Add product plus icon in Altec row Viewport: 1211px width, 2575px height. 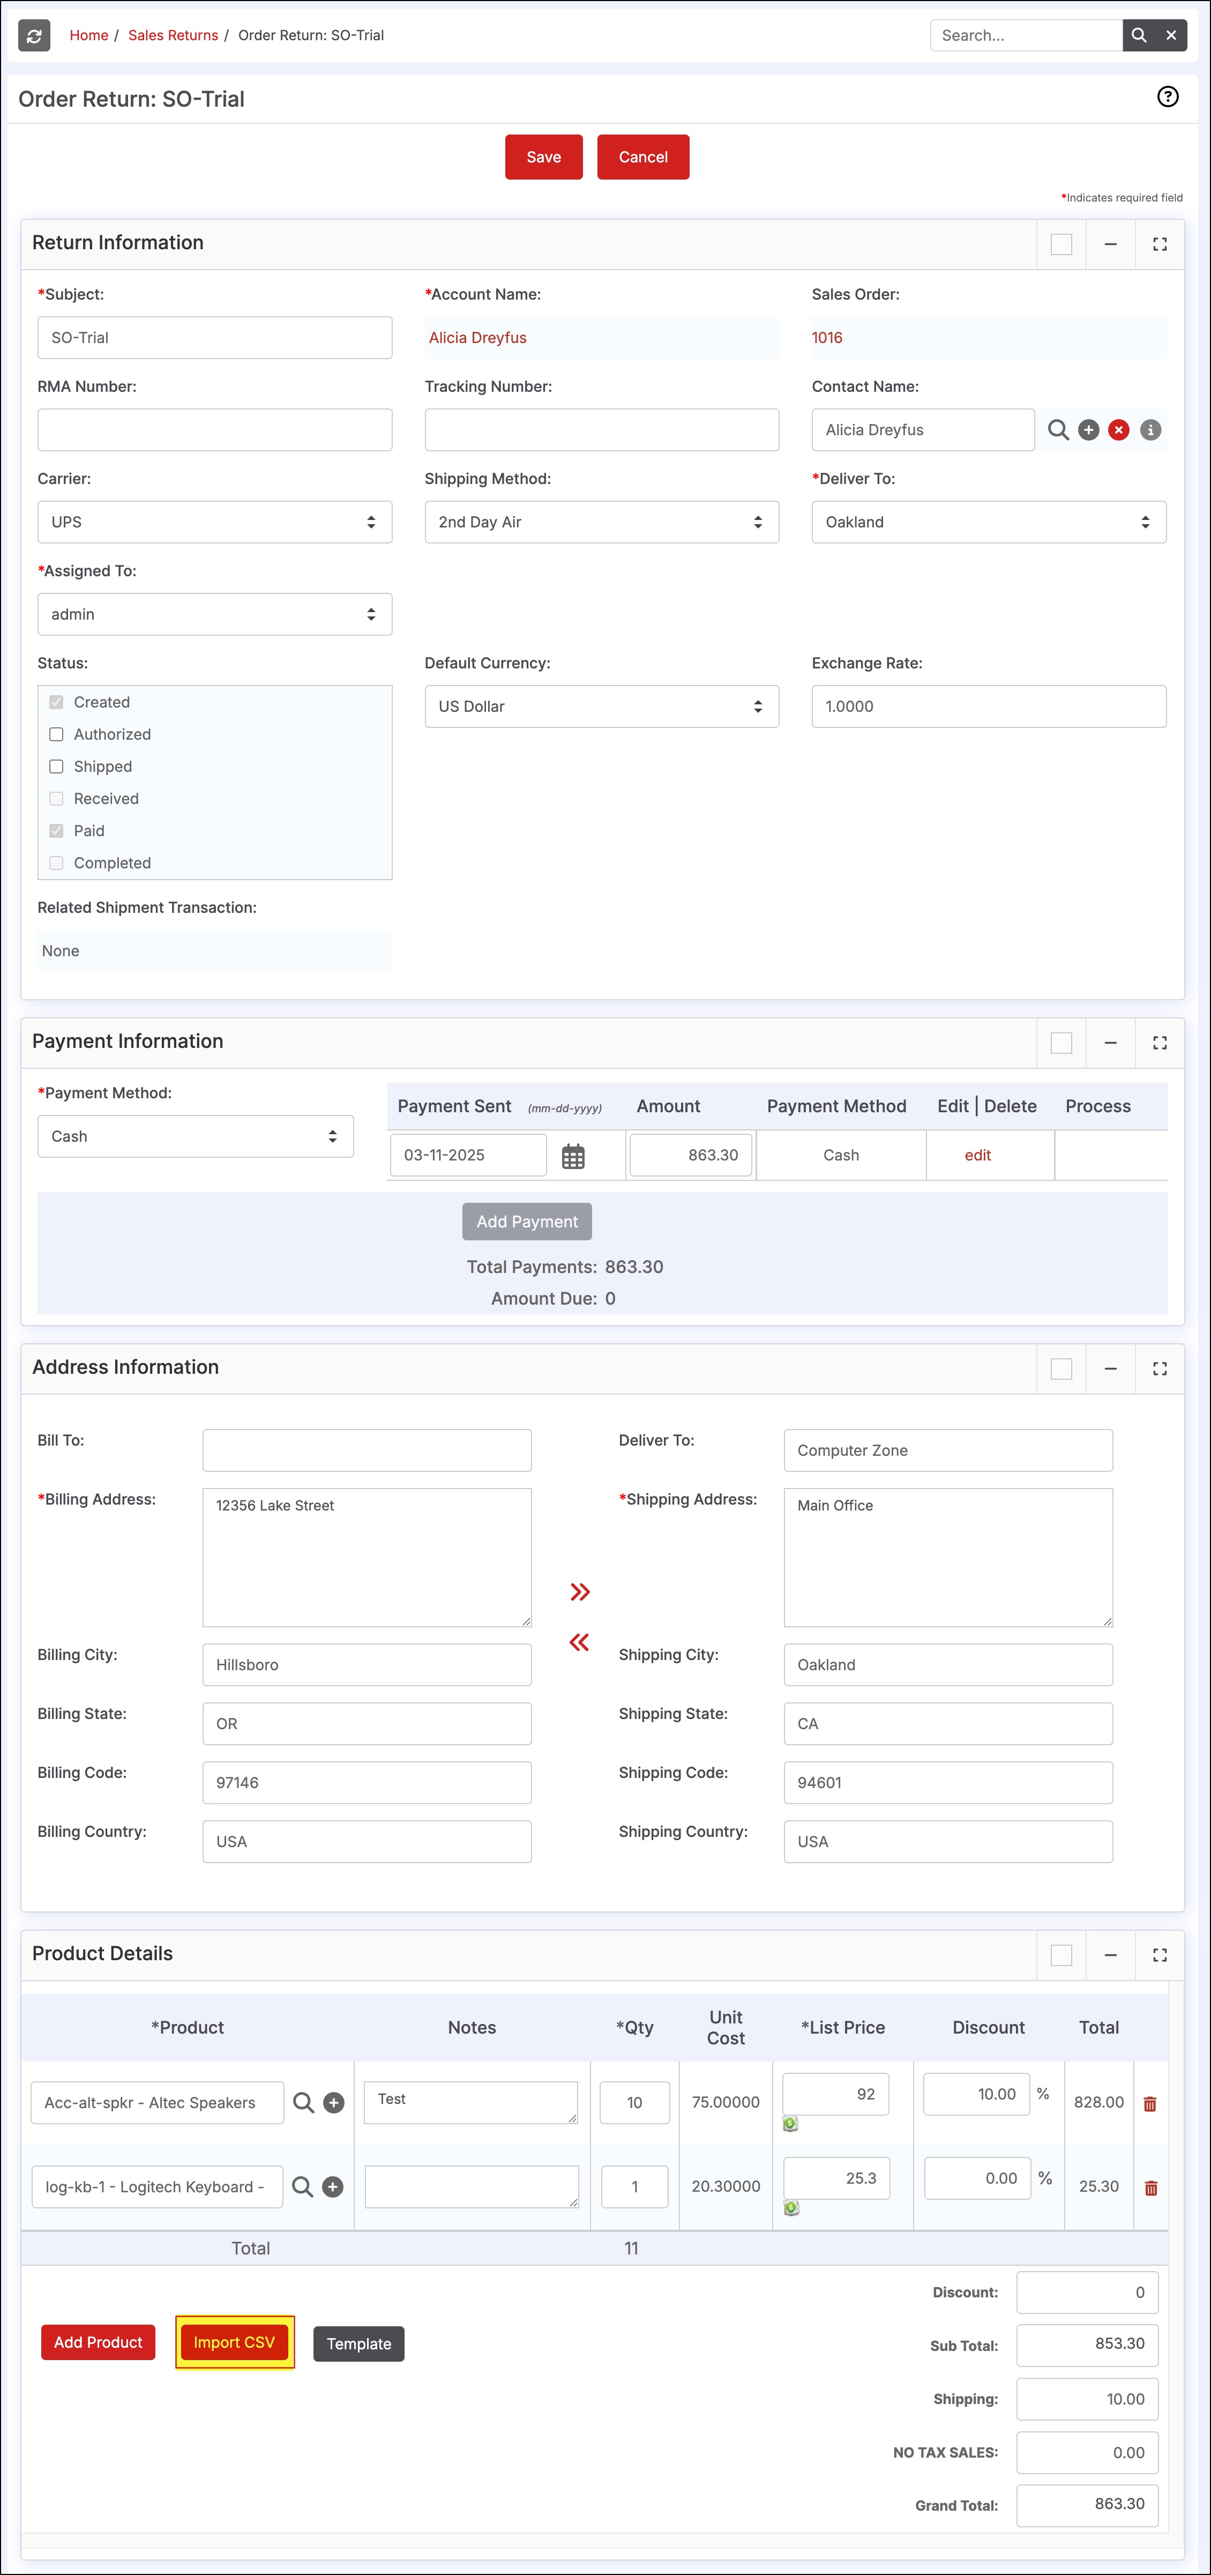335,2103
